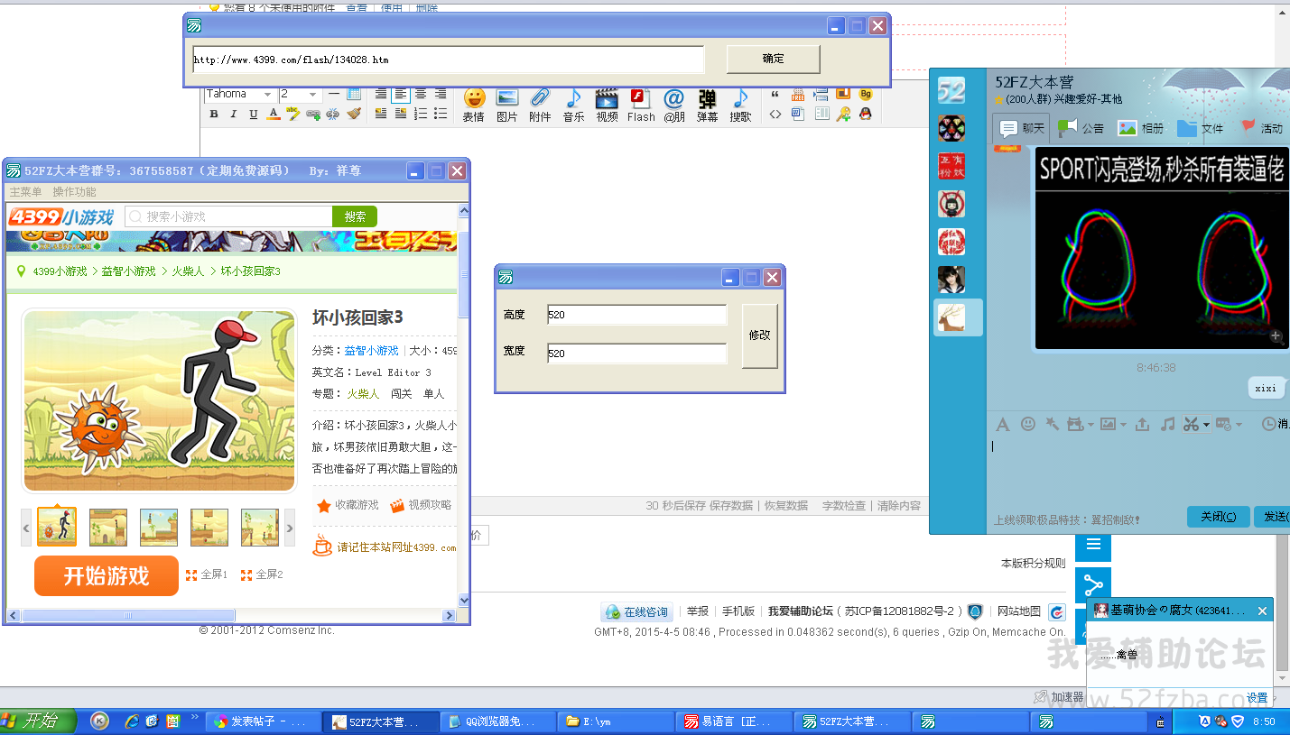Insert an unordered bullet list
1290x735 pixels.
(441, 114)
